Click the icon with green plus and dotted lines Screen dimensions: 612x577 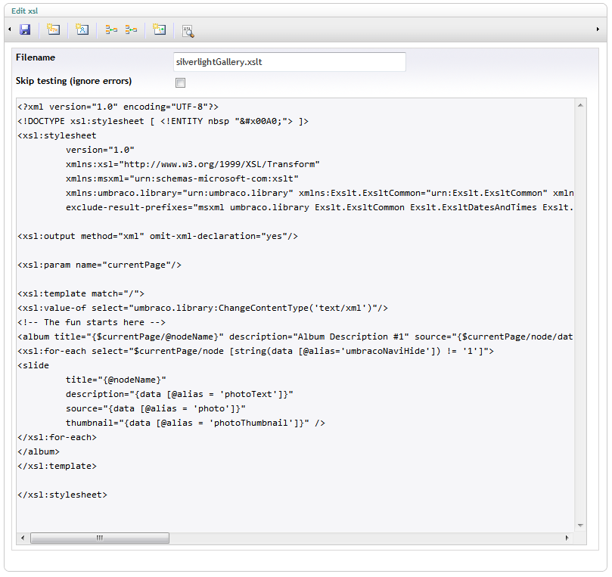[160, 29]
